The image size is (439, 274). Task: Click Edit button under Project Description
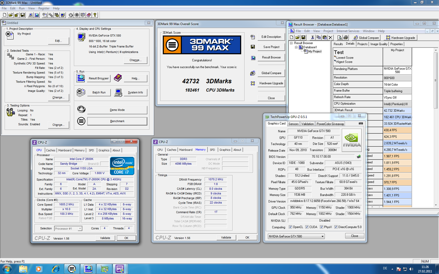[58, 41]
